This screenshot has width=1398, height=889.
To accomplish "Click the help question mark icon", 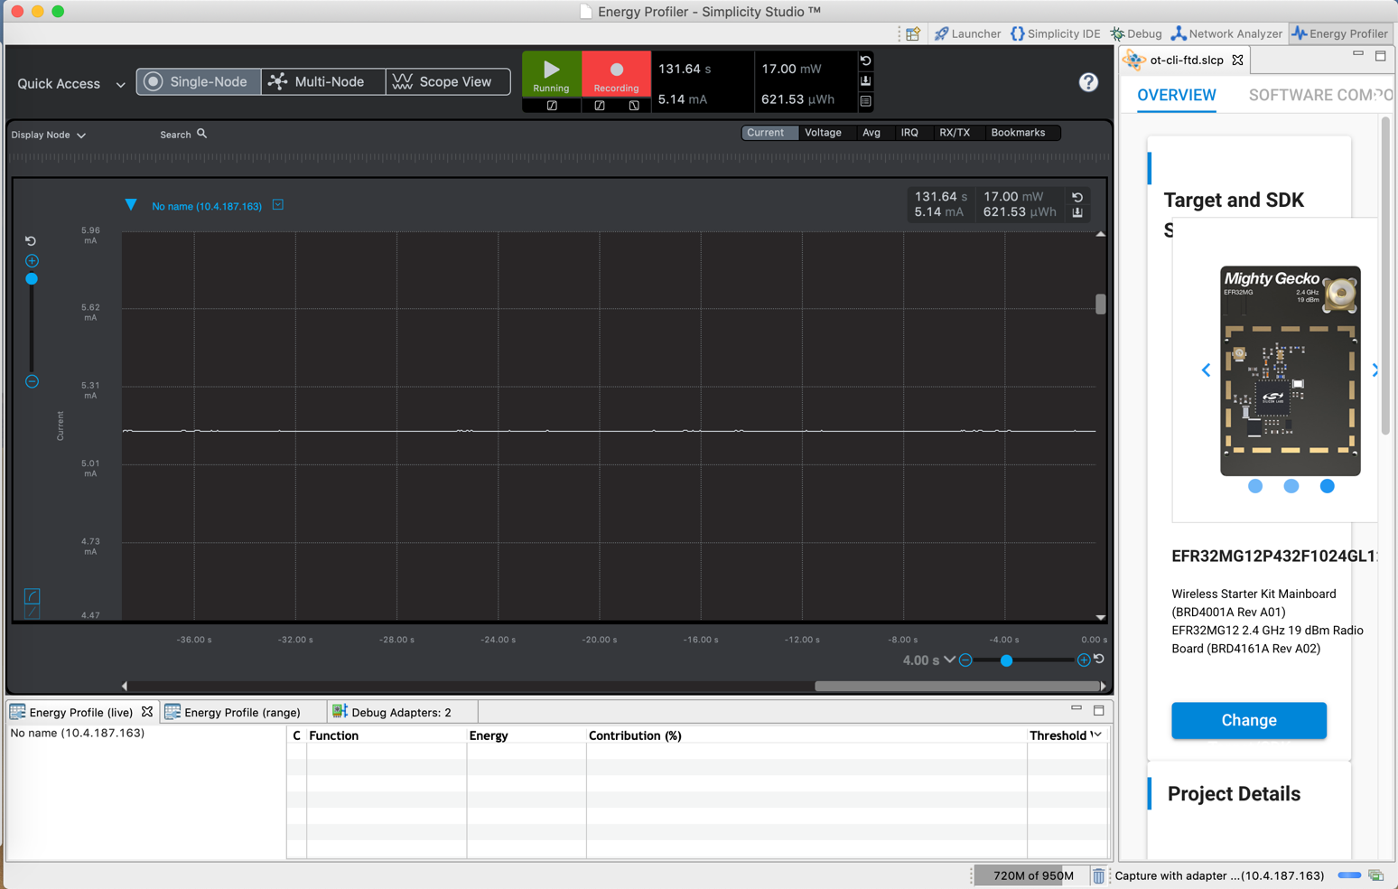I will point(1088,81).
